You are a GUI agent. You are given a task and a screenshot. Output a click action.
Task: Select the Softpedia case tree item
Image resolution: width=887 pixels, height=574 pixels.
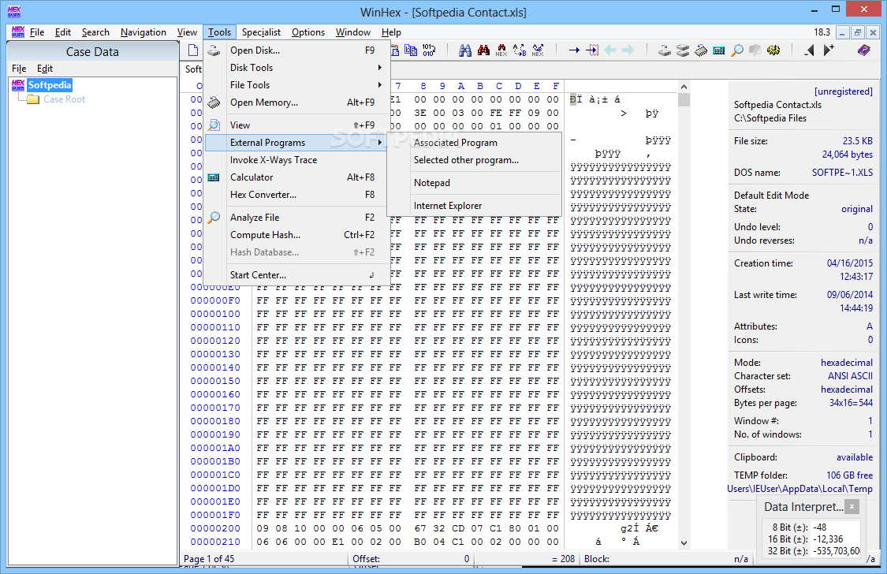click(50, 85)
